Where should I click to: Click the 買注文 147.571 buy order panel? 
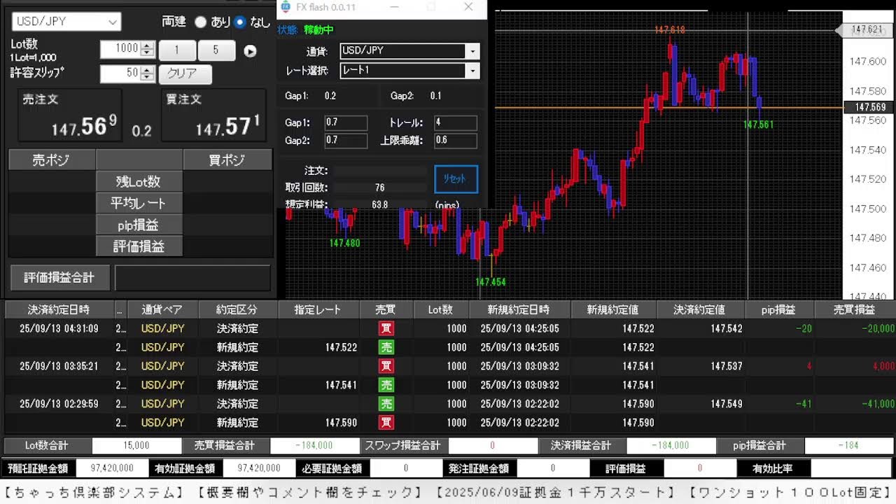coord(214,115)
